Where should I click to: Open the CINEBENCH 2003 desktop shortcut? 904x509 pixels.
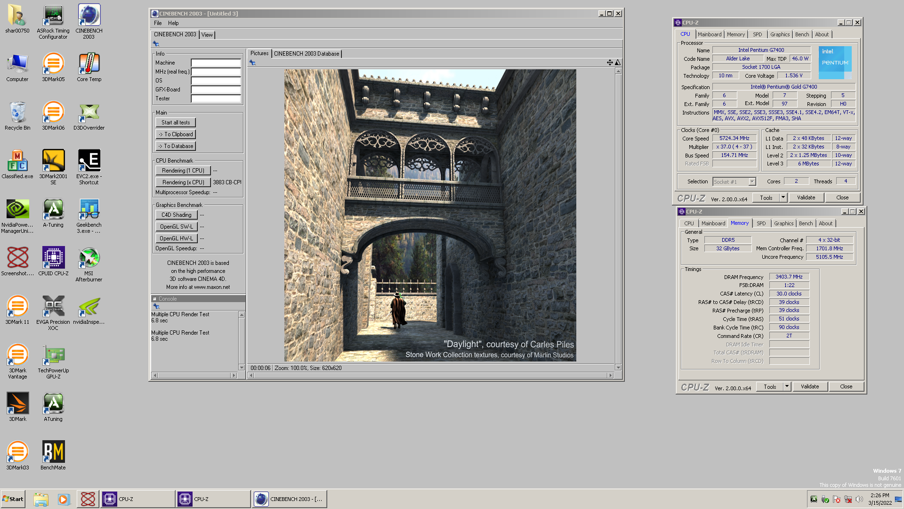pyautogui.click(x=89, y=21)
